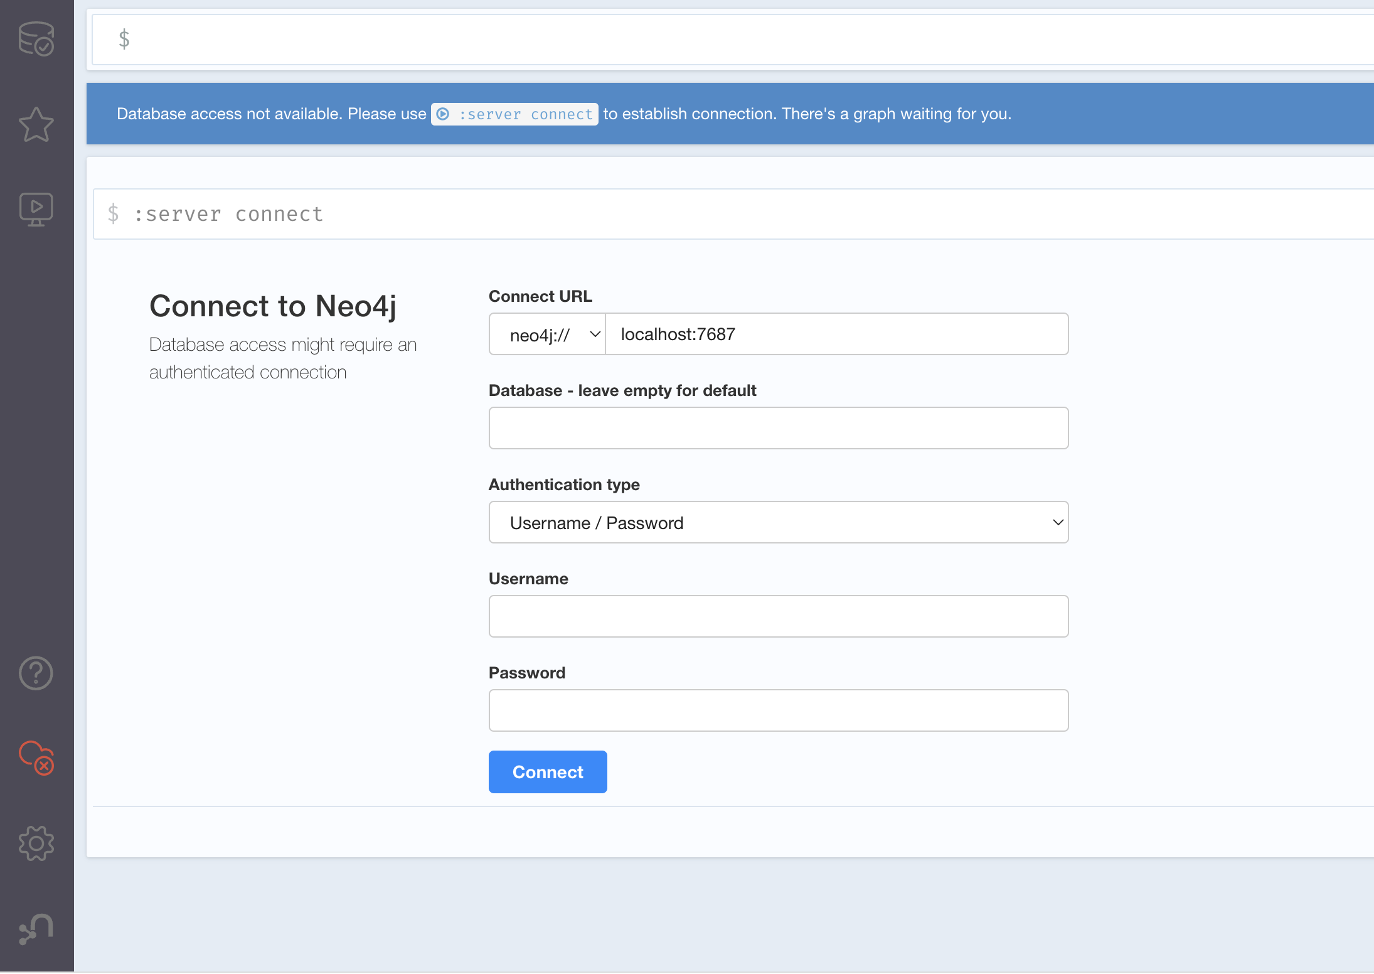Image resolution: width=1374 pixels, height=974 pixels.
Task: Focus the Username input field
Action: (x=779, y=617)
